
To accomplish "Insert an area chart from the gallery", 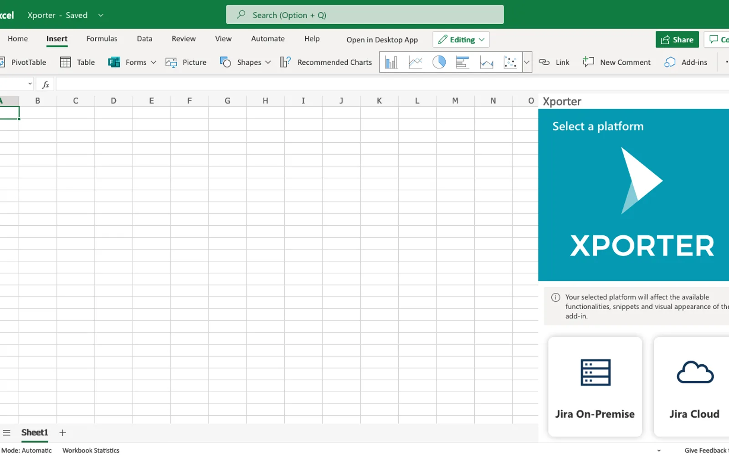I will click(486, 62).
